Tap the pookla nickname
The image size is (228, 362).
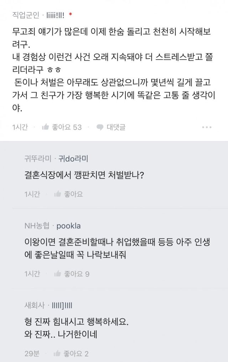coord(68,226)
